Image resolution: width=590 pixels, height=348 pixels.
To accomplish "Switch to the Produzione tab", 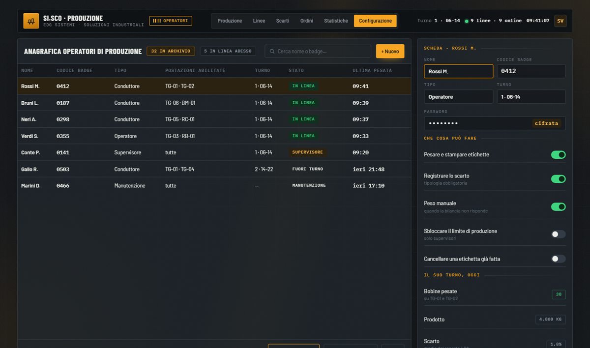I will pyautogui.click(x=230, y=21).
